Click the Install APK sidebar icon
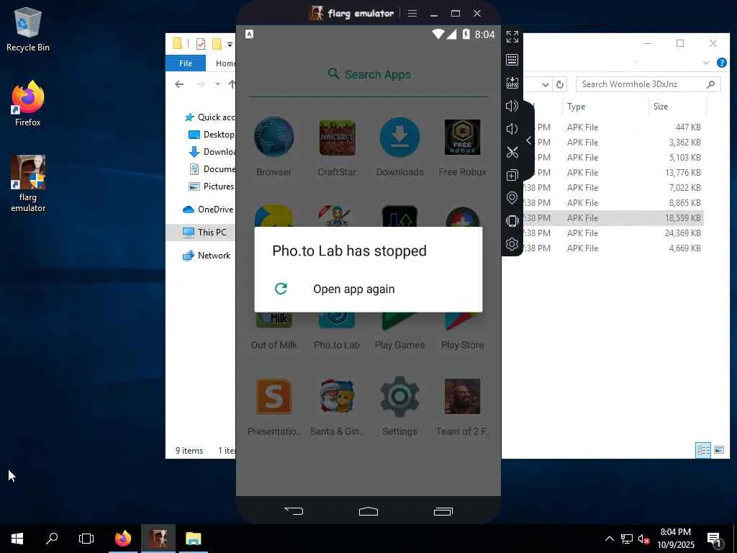Viewport: 737px width, 553px height. [512, 83]
